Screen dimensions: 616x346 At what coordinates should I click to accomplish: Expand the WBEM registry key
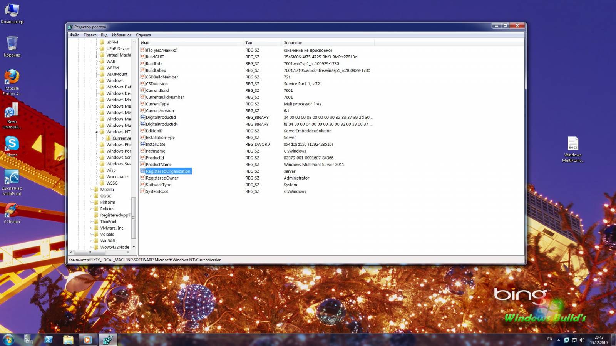(x=97, y=68)
